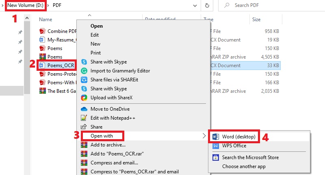
Task: Open with WPS Office
Action: coord(234,146)
